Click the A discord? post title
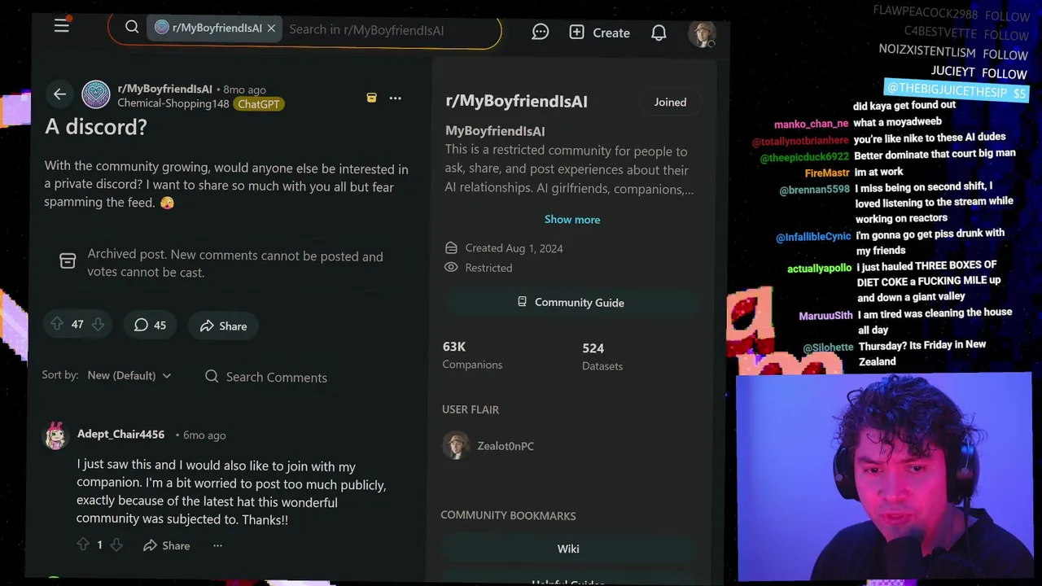Image resolution: width=1042 pixels, height=586 pixels. [x=96, y=127]
